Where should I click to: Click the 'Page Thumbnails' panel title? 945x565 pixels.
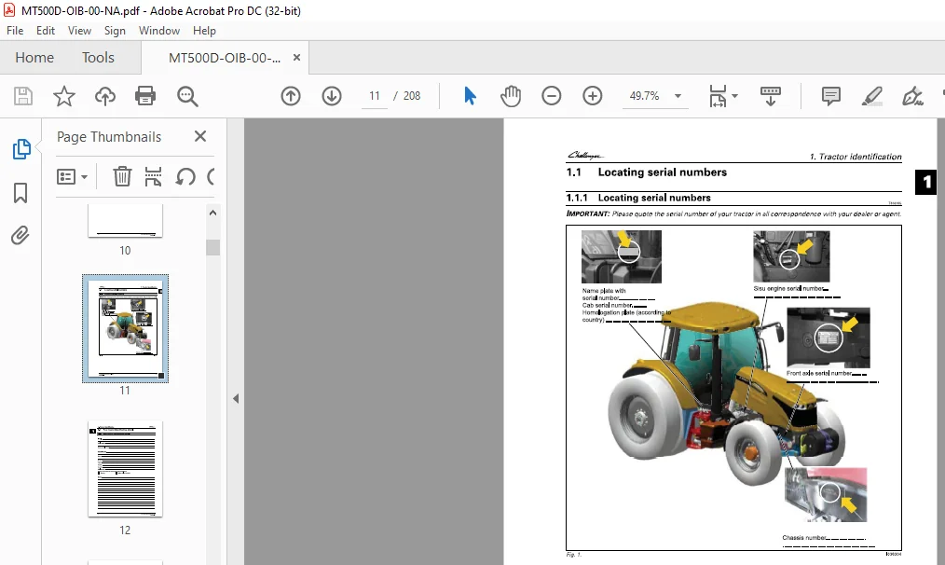(109, 137)
